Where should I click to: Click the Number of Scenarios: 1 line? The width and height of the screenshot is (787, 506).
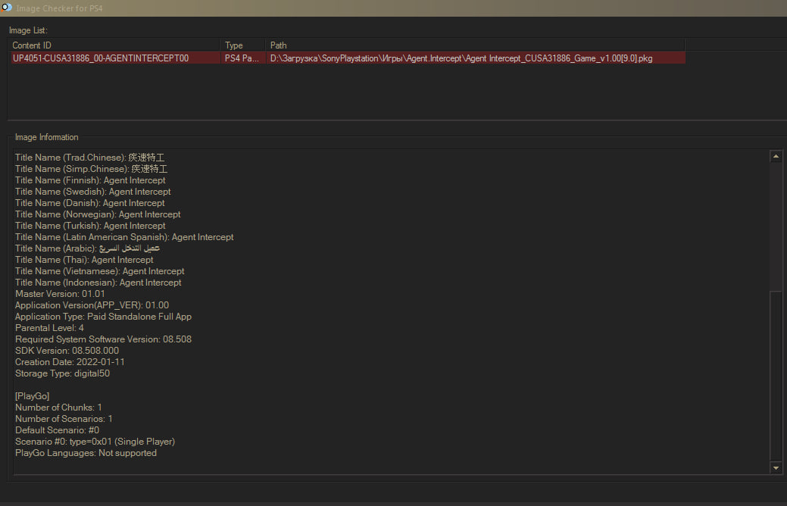pyautogui.click(x=64, y=419)
